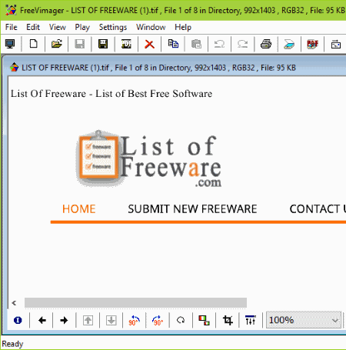Rotate the image 90° clockwise
Image resolution: width=346 pixels, height=350 pixels.
pos(158,321)
